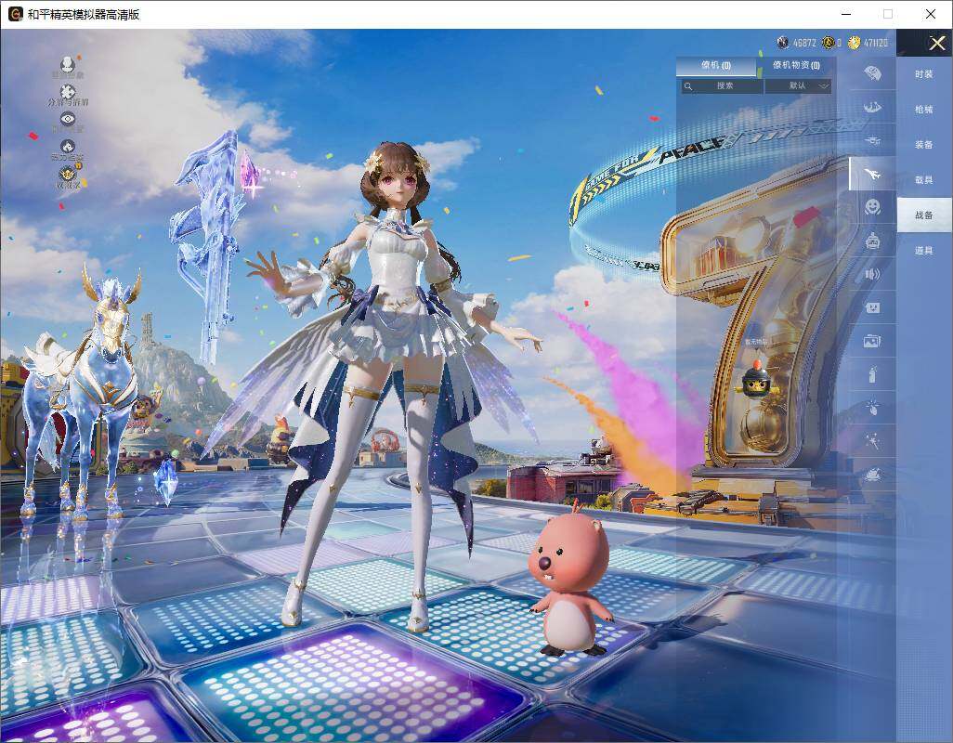Screen dimensions: 953x743
Task: Open the 枪械 category tab
Action: (x=924, y=110)
